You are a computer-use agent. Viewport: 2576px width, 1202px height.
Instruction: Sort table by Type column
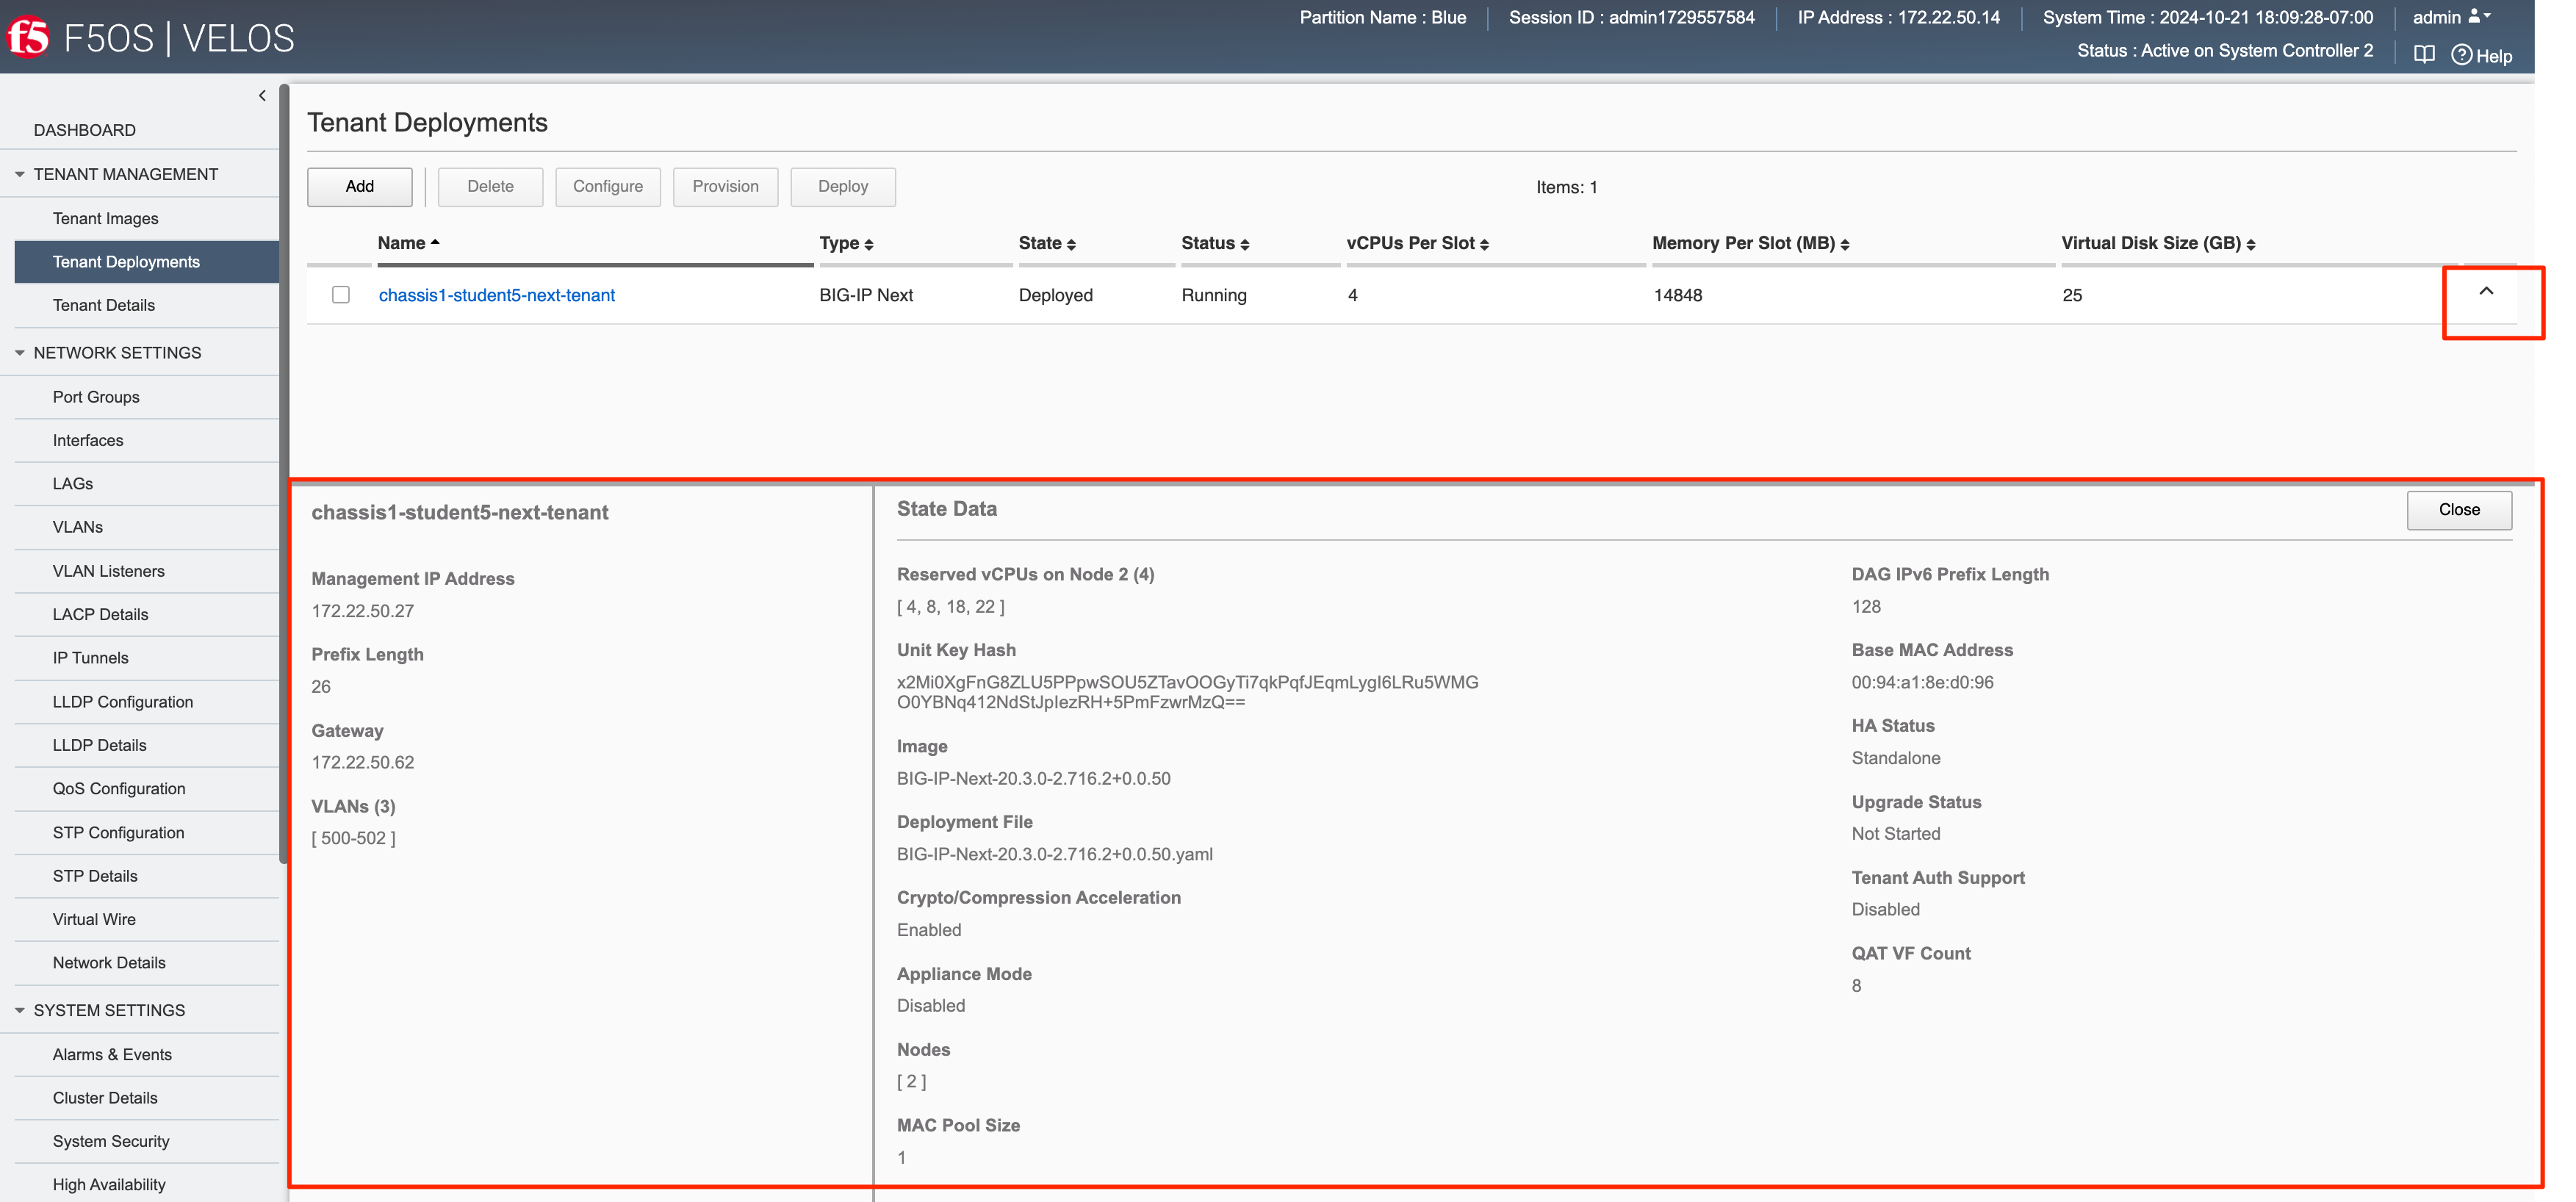coord(846,243)
